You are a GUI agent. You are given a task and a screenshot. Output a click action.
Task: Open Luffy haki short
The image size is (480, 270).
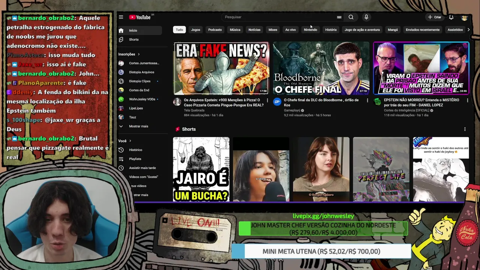(x=441, y=169)
